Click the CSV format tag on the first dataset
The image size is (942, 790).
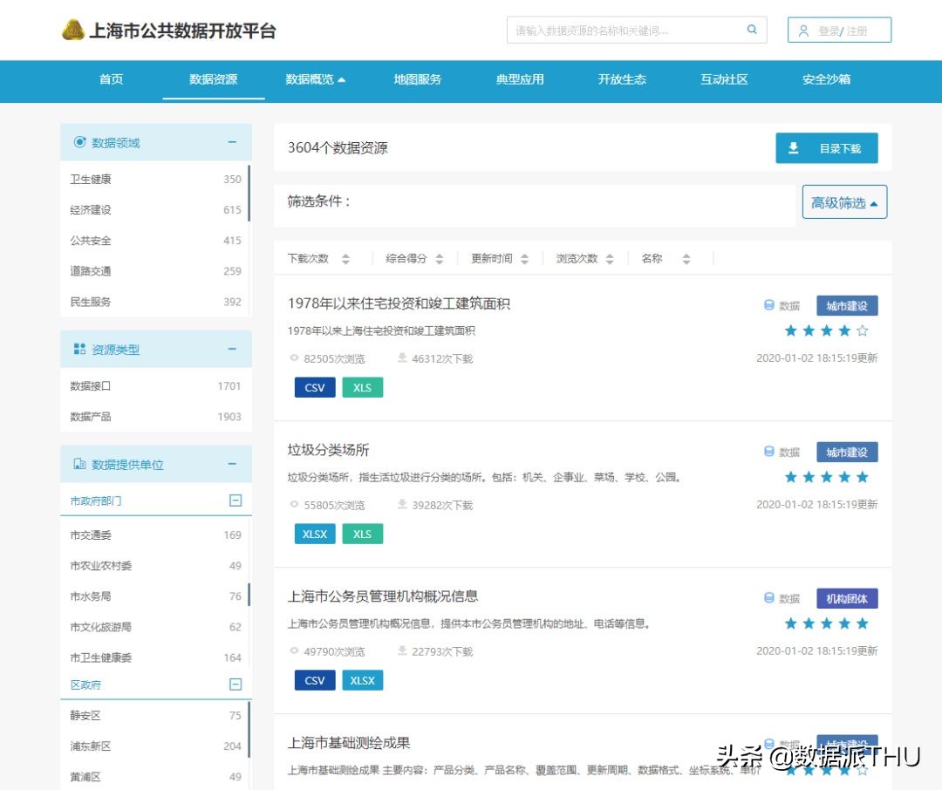[x=314, y=387]
